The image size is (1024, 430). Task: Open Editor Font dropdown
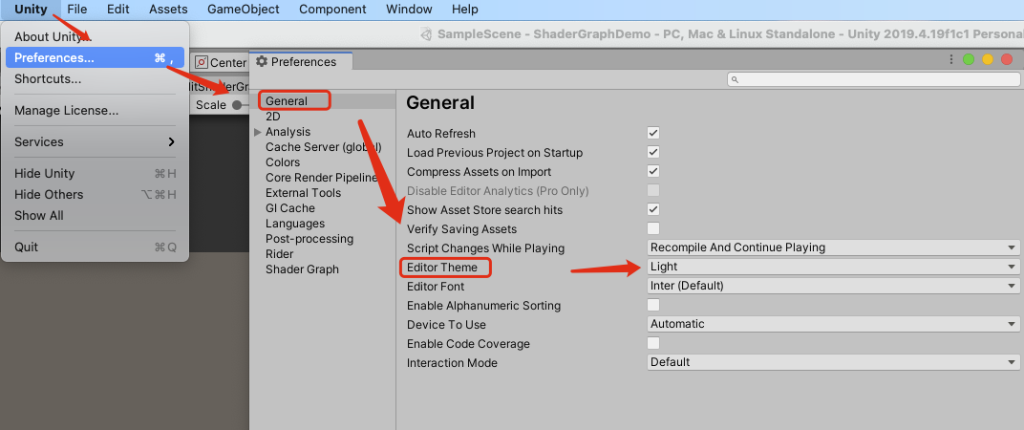833,286
